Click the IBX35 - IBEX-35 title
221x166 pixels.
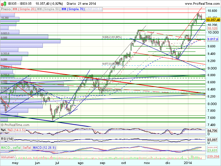point(20,4)
